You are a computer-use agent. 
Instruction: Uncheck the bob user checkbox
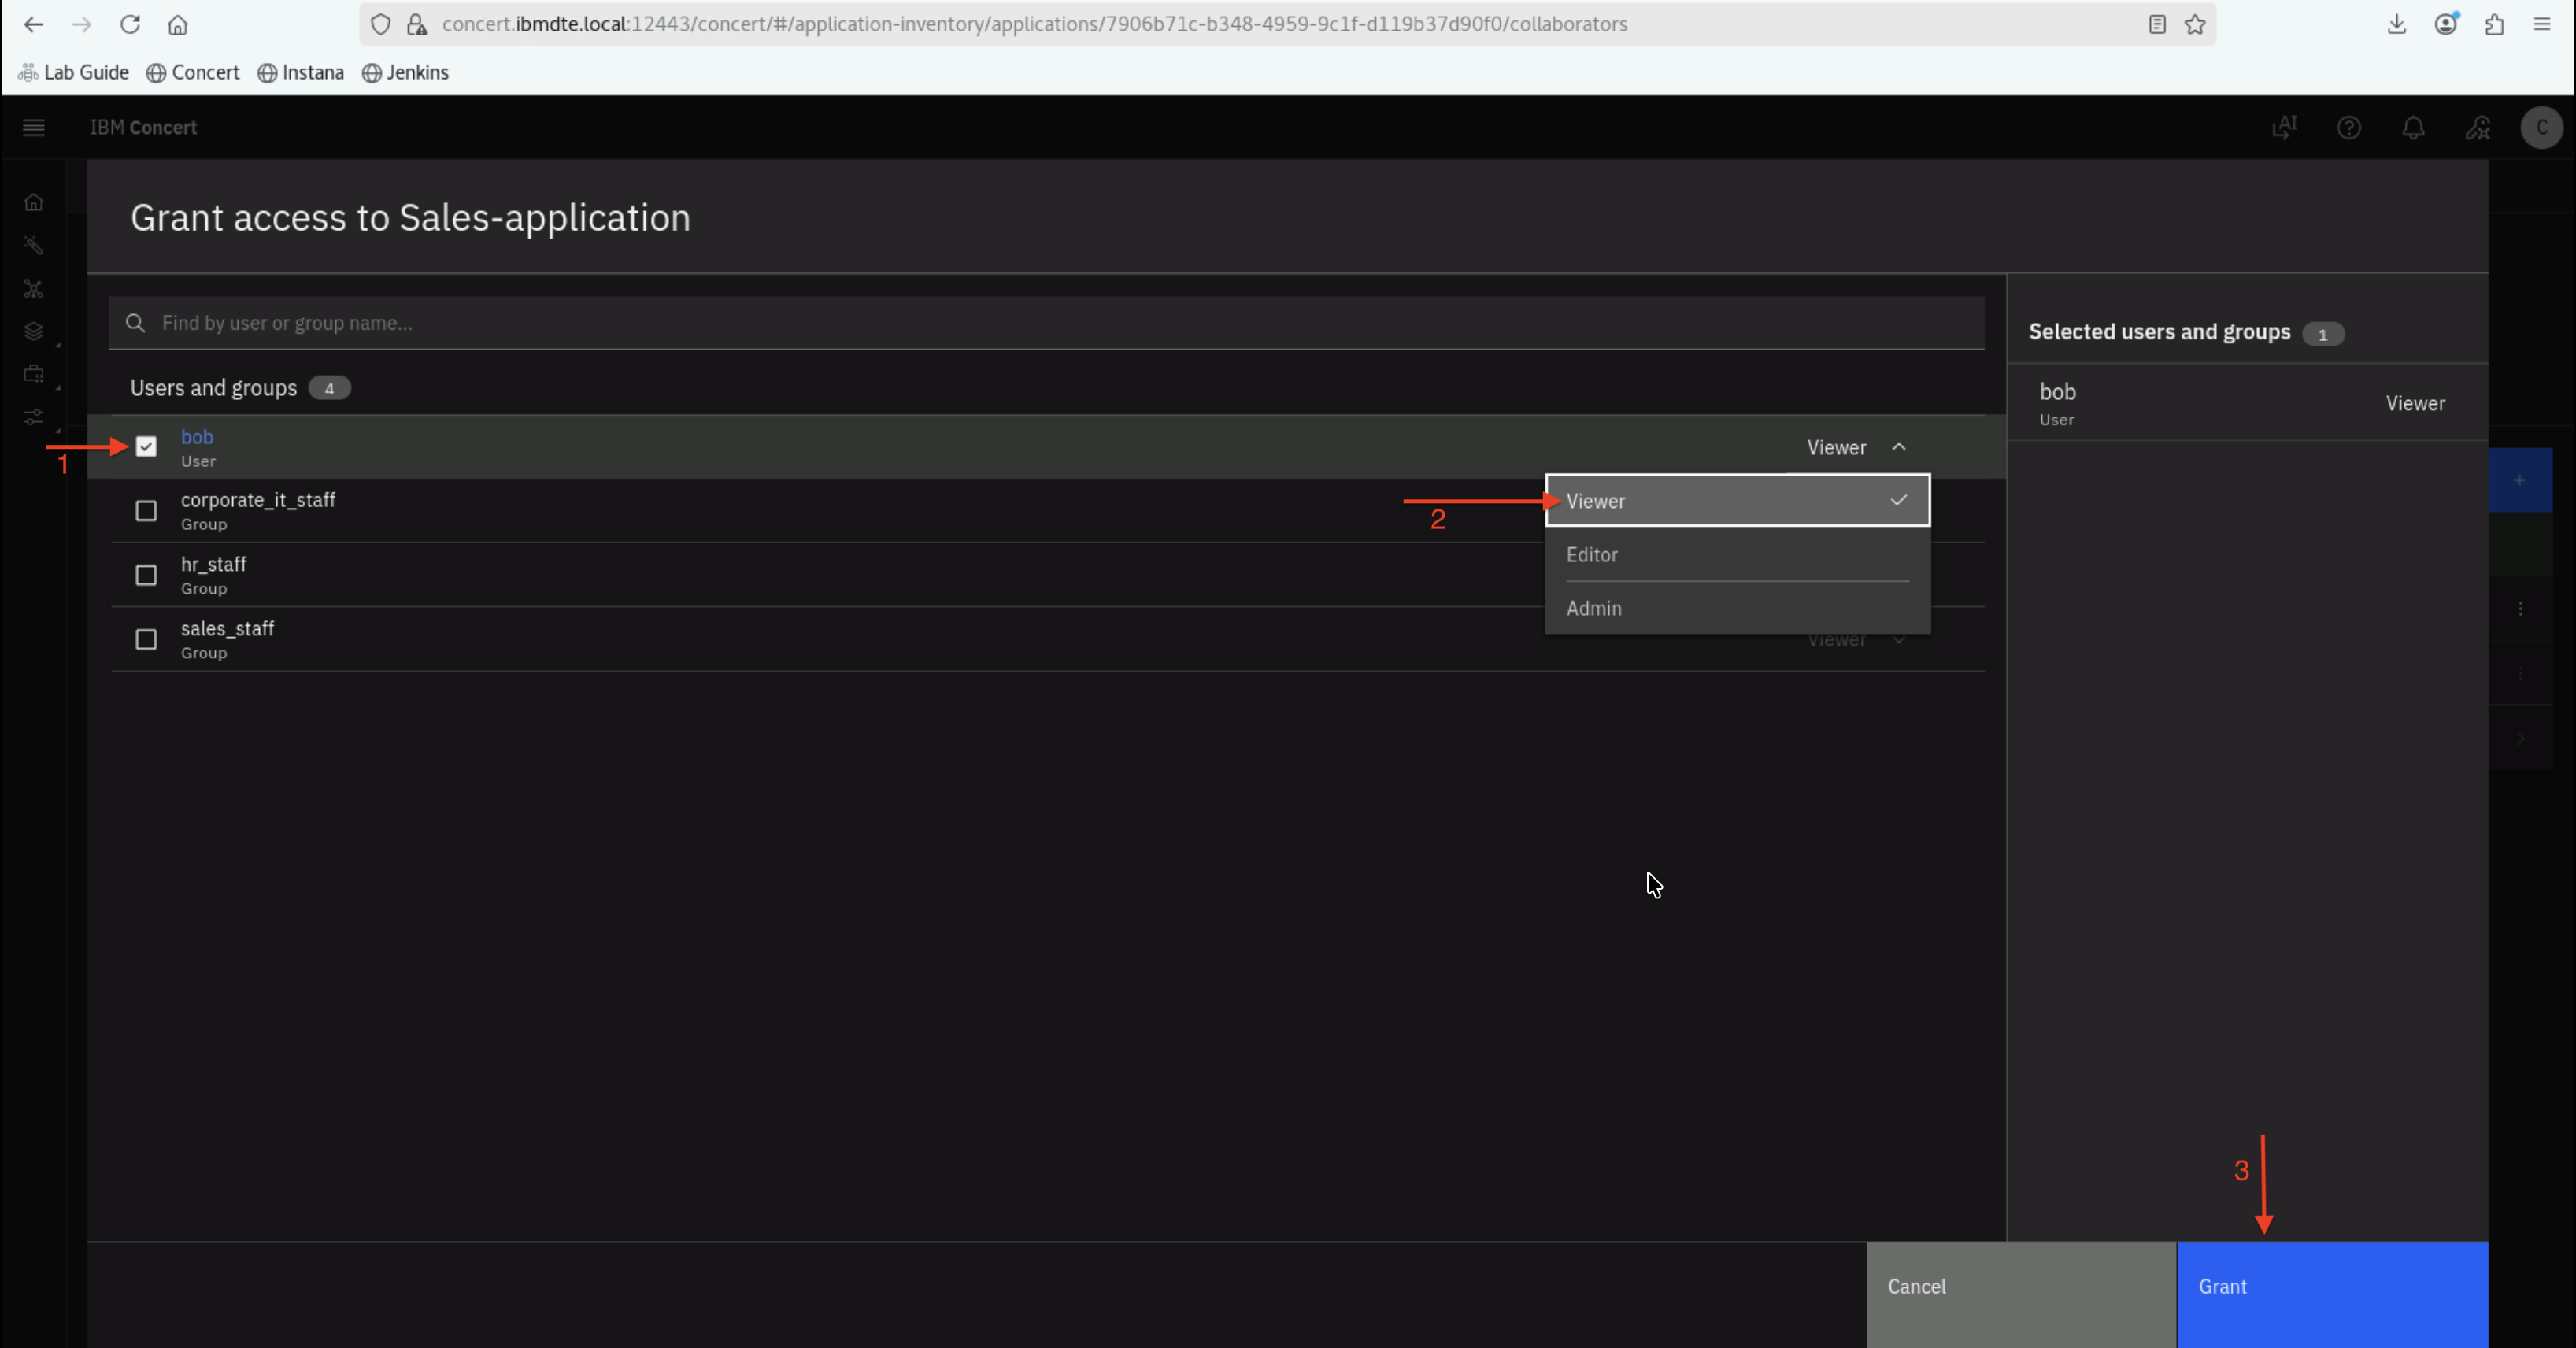click(146, 447)
